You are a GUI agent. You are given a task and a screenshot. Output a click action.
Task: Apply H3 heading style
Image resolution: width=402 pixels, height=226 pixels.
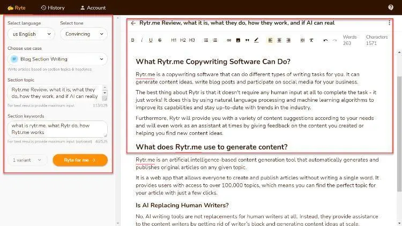coord(192,40)
